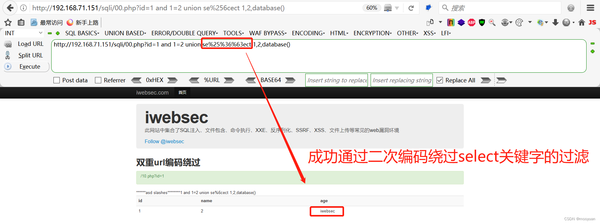This screenshot has width=600, height=224.
Task: Expand the SQL BASICS menu
Action: pyautogui.click(x=82, y=33)
